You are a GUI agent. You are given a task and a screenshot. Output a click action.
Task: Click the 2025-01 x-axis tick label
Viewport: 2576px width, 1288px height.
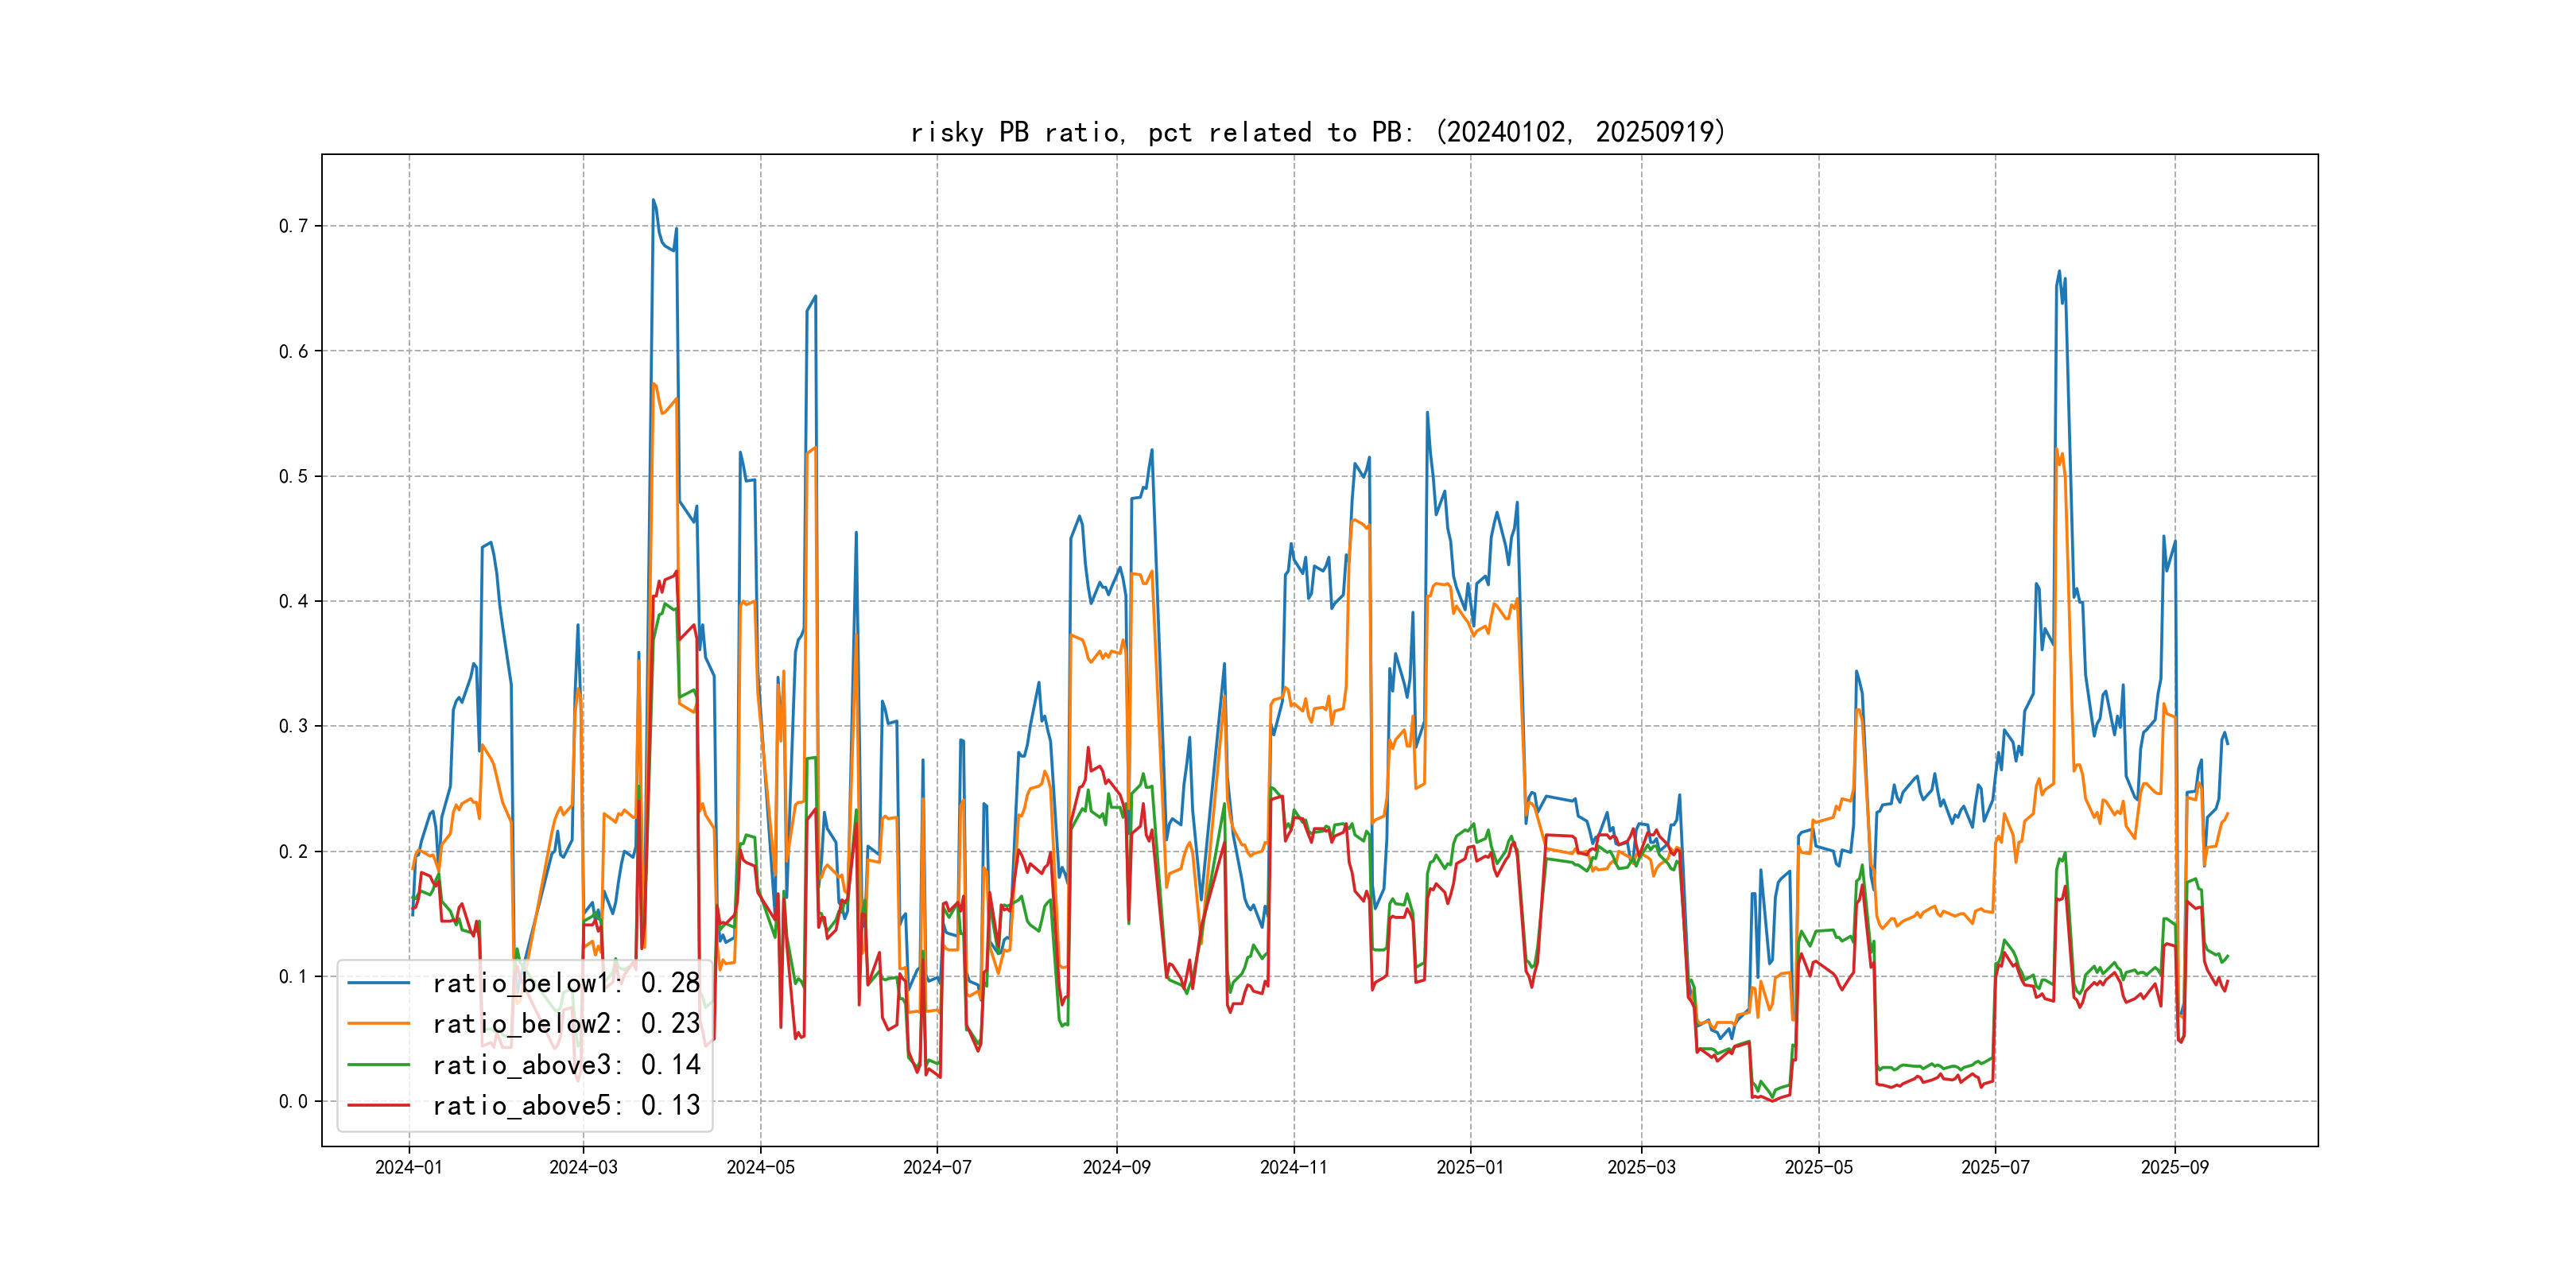[1470, 1167]
